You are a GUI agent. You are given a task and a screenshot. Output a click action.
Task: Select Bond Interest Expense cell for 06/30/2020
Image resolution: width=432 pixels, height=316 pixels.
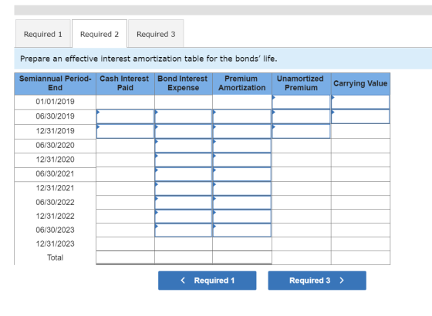point(184,146)
